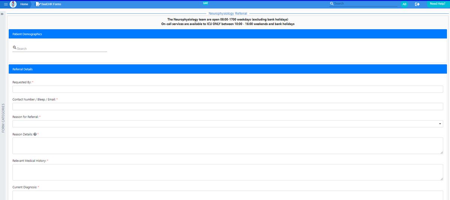Open the AB user avatar
The height and width of the screenshot is (200, 450).
404,4
